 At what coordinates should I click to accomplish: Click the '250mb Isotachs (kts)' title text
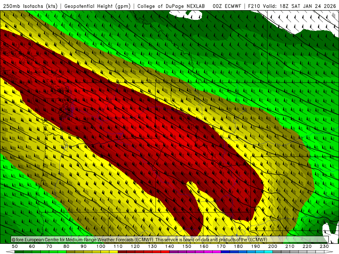pyautogui.click(x=30, y=6)
